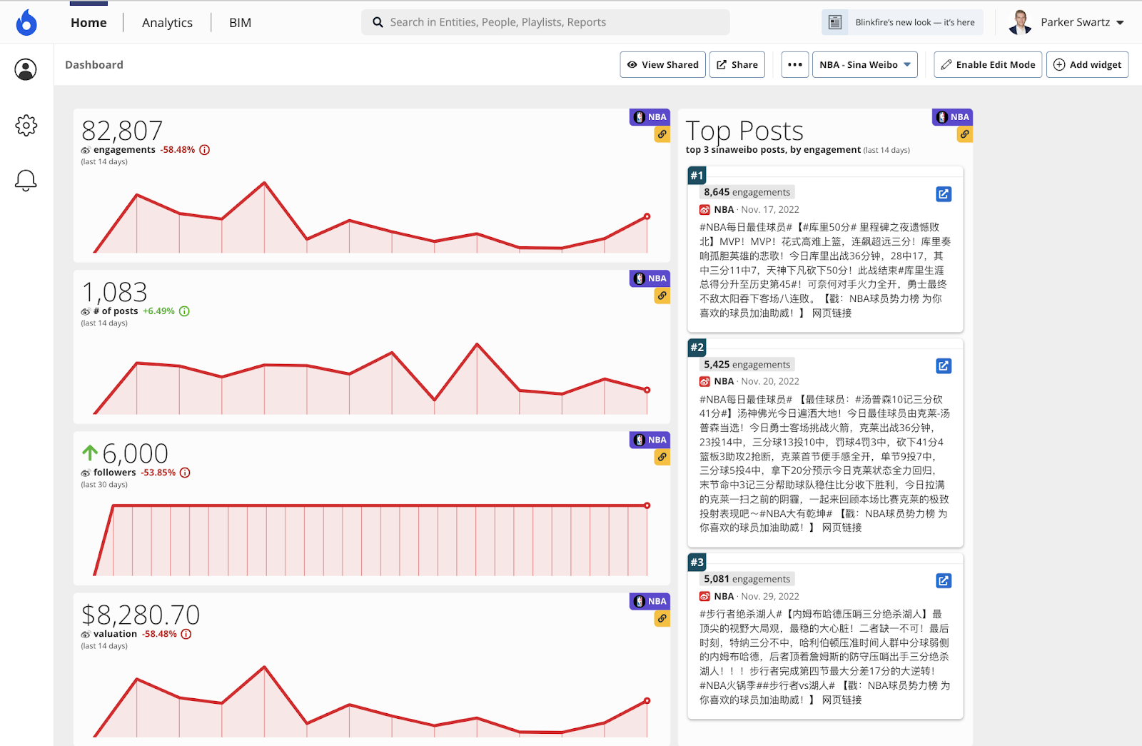The width and height of the screenshot is (1142, 746).
Task: Click the NBA badge on # of posts widget
Action: pyautogui.click(x=650, y=278)
